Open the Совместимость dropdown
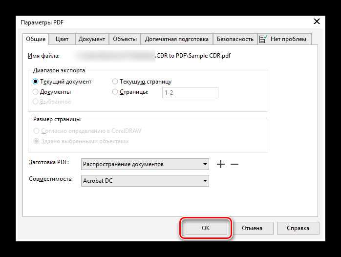This screenshot has width=341, height=257. click(145, 181)
